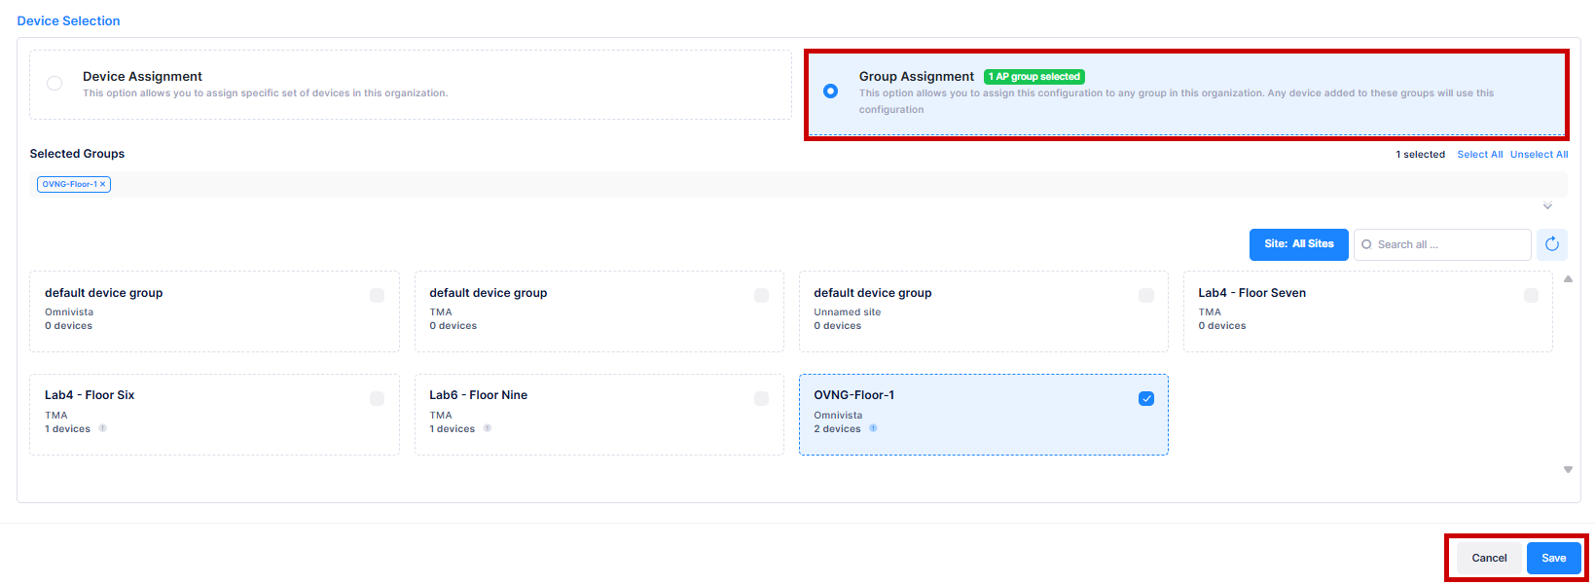This screenshot has height=585, width=1595.
Task: Click info icon beside Lab6 - Floor Nine devices
Action: tap(488, 428)
